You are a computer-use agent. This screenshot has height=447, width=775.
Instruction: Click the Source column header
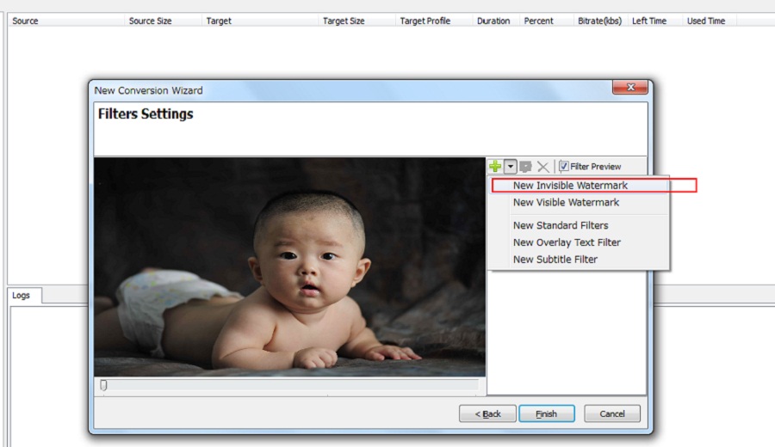65,21
